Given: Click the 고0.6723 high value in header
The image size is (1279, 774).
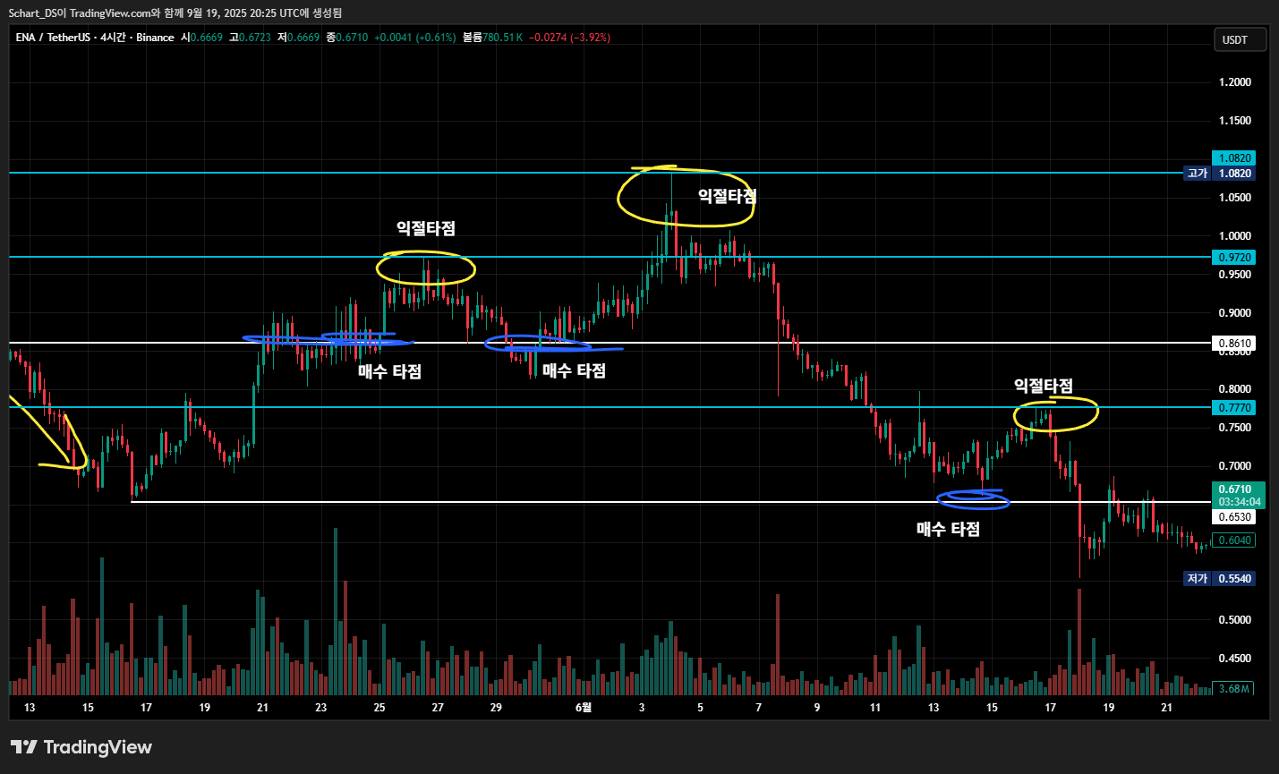Looking at the screenshot, I should pyautogui.click(x=250, y=38).
